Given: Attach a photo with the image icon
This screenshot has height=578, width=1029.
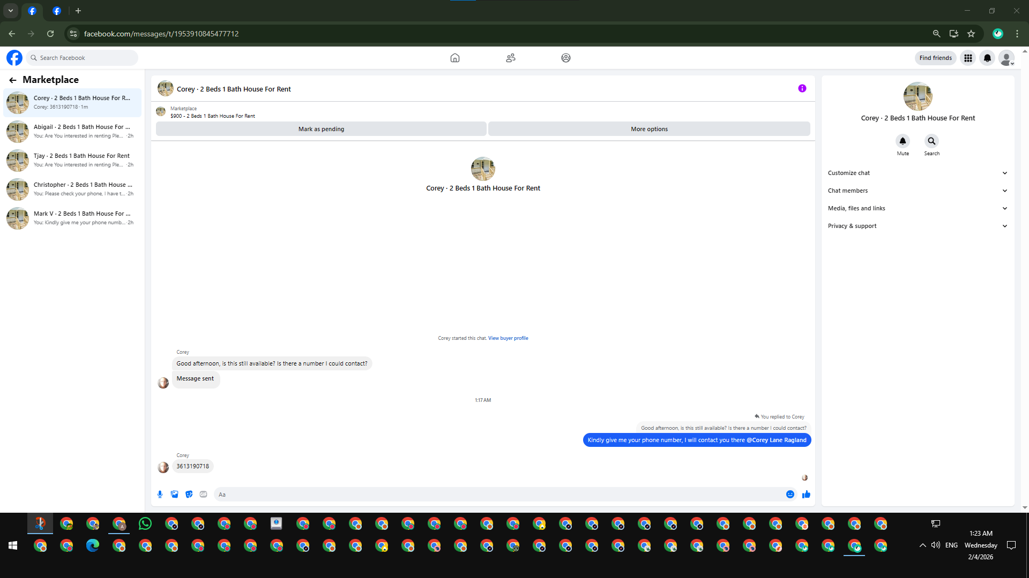Looking at the screenshot, I should click(x=174, y=495).
